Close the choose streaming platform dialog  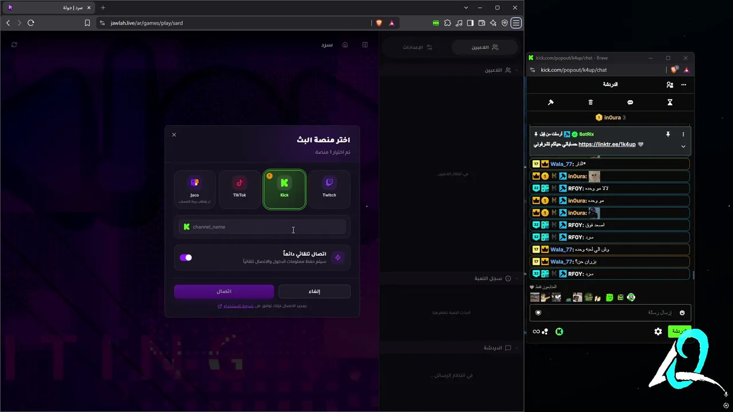[174, 135]
